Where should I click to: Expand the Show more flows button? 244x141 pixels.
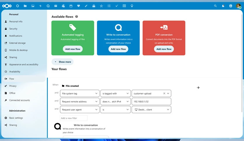click(x=62, y=62)
